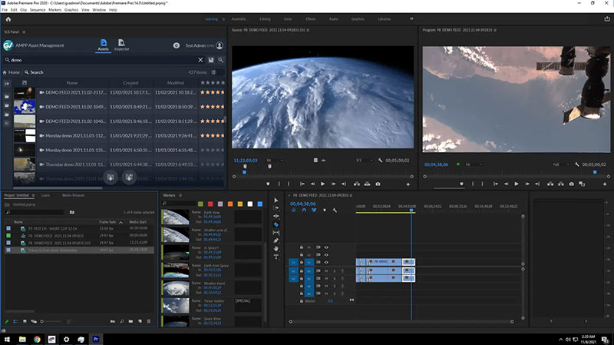The height and width of the screenshot is (345, 614).
Task: Open the Sequence menu
Action: click(35, 10)
